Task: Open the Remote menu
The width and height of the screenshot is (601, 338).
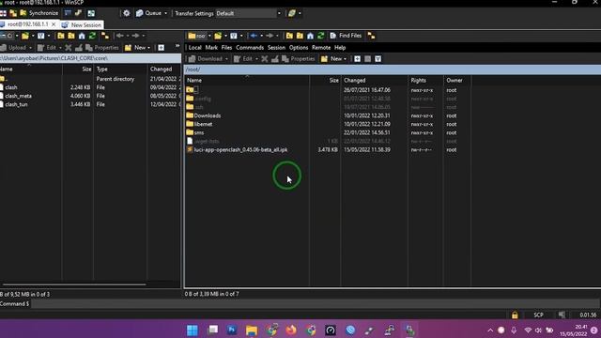Action: click(x=321, y=48)
